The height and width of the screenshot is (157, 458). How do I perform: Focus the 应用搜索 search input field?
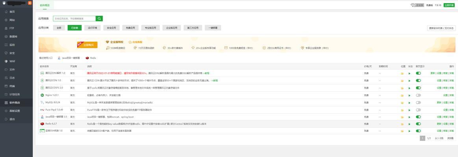(74, 18)
